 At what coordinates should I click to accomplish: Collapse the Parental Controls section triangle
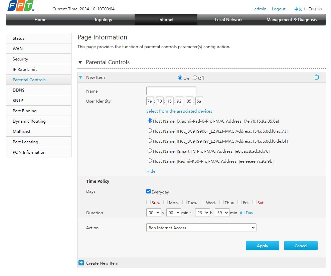click(80, 62)
